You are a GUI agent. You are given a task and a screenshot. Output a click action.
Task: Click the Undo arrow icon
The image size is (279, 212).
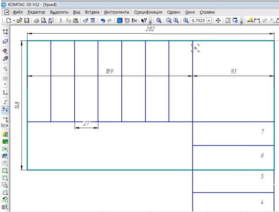(103, 21)
